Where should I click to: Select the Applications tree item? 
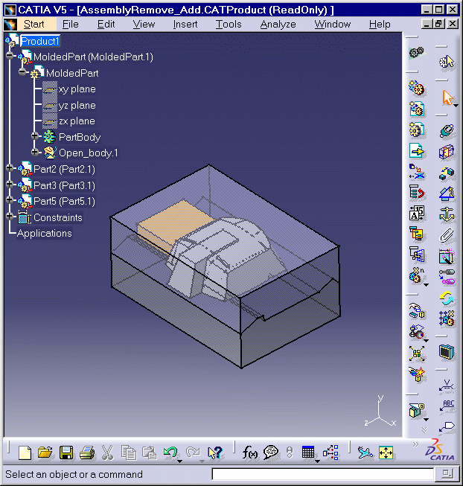tap(45, 233)
